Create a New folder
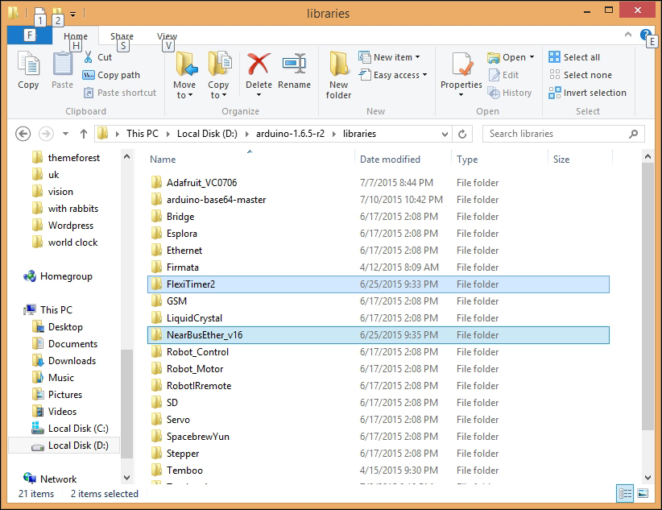The image size is (662, 510). click(x=338, y=75)
